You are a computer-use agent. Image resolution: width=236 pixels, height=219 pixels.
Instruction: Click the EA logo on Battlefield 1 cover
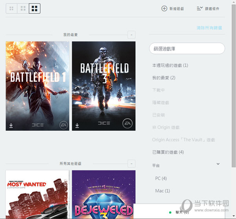(63, 125)
